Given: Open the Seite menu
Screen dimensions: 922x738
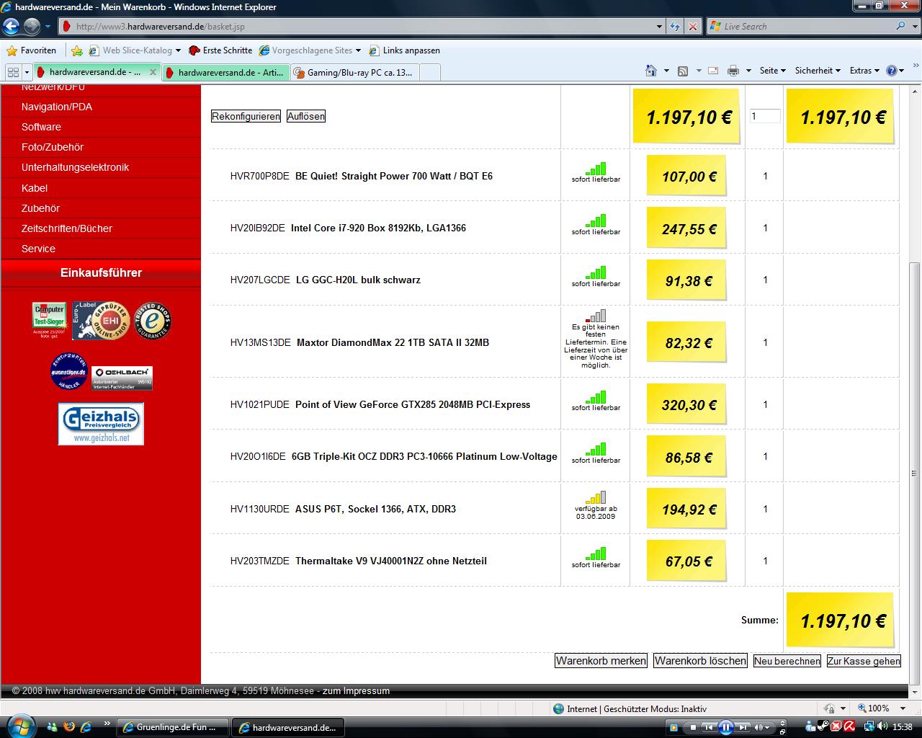Looking at the screenshot, I should coord(773,71).
